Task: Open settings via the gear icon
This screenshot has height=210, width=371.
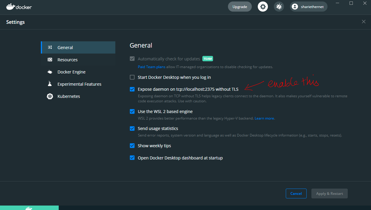Action: (263, 7)
